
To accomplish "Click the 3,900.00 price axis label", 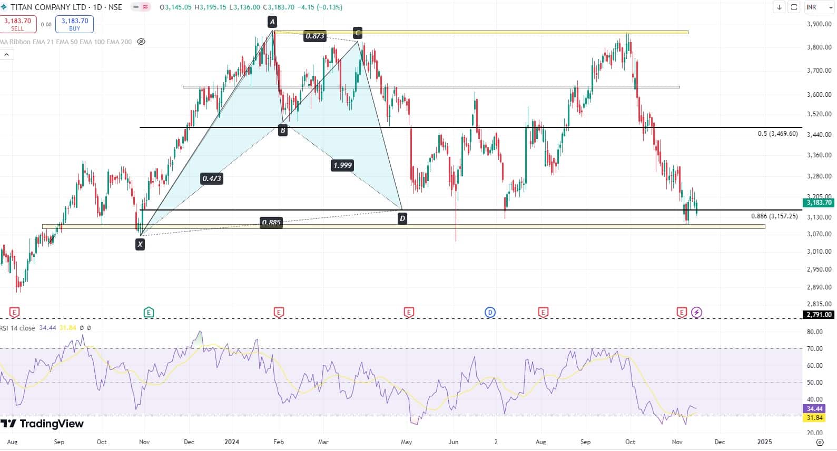I will click(x=819, y=24).
